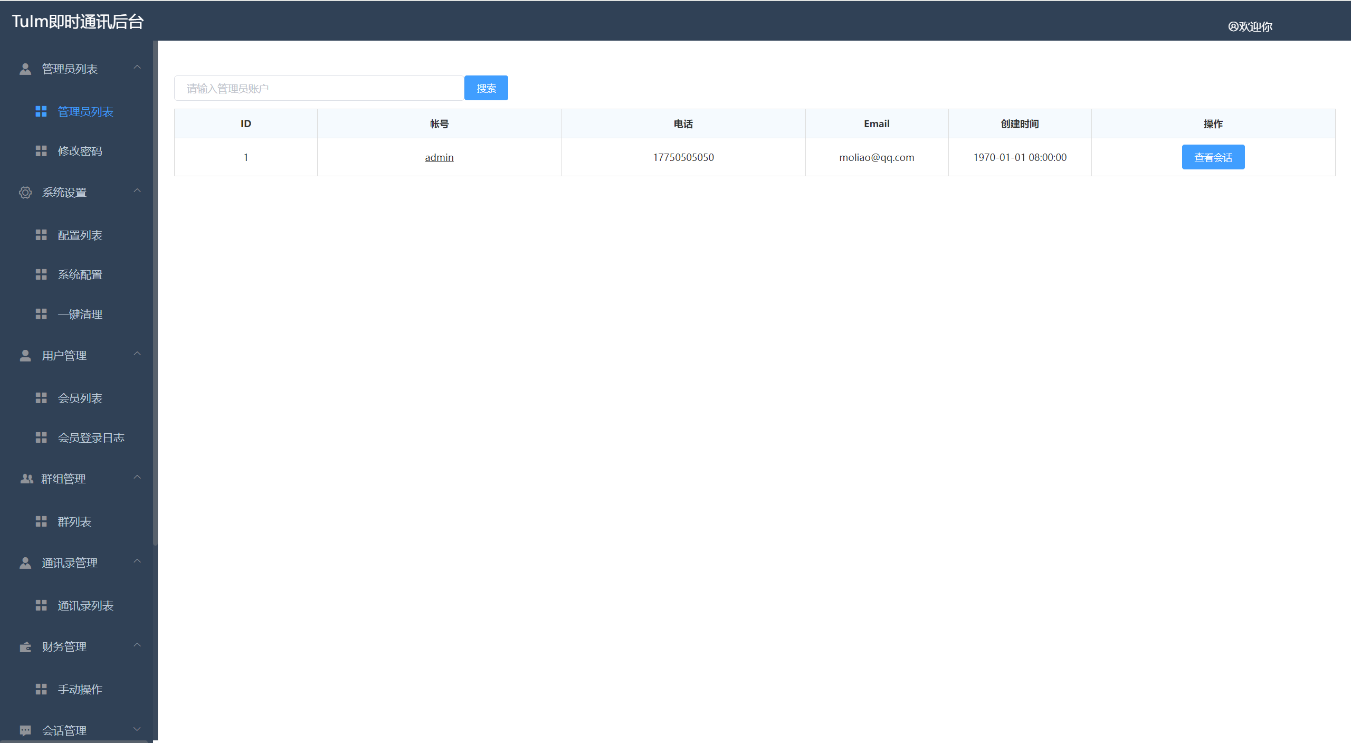Expand the 用户管理 section
This screenshot has height=743, width=1351.
78,354
